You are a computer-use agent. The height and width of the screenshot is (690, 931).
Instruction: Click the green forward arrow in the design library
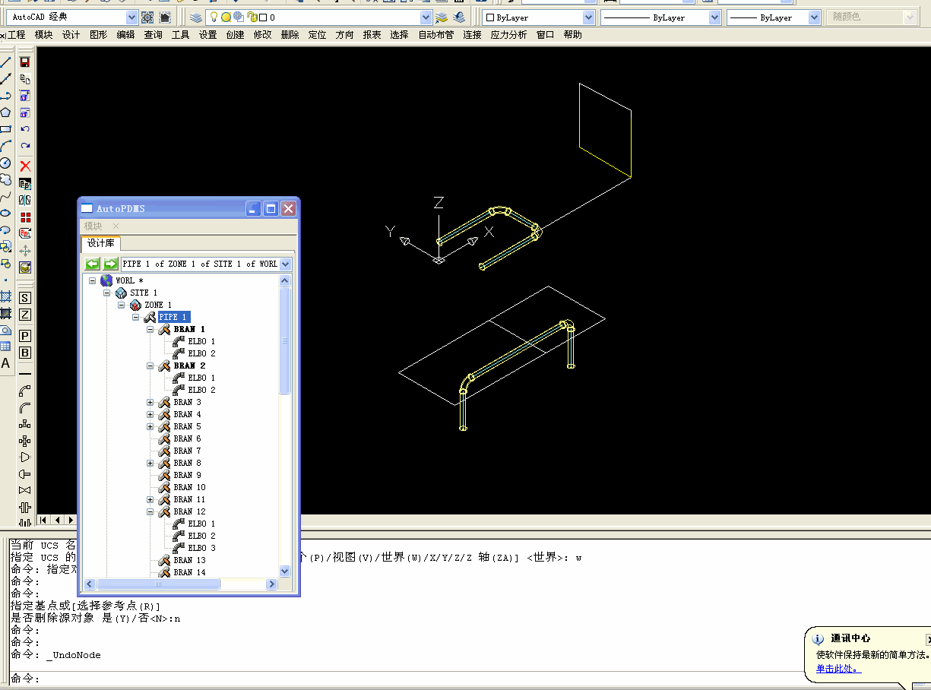111,264
